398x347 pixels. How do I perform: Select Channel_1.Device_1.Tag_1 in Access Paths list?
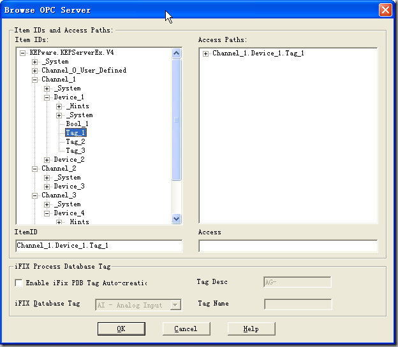pos(258,53)
